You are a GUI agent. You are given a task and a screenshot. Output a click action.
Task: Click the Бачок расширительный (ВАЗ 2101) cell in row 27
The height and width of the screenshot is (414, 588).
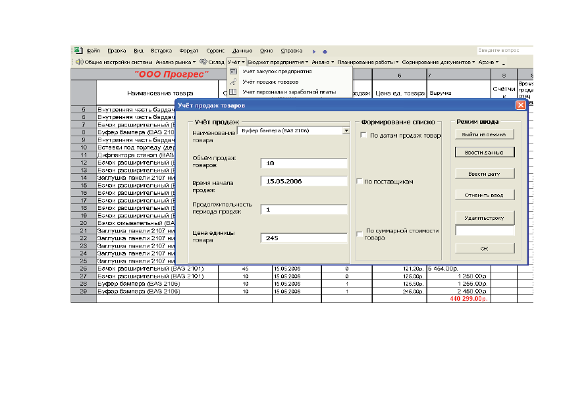tap(157, 276)
